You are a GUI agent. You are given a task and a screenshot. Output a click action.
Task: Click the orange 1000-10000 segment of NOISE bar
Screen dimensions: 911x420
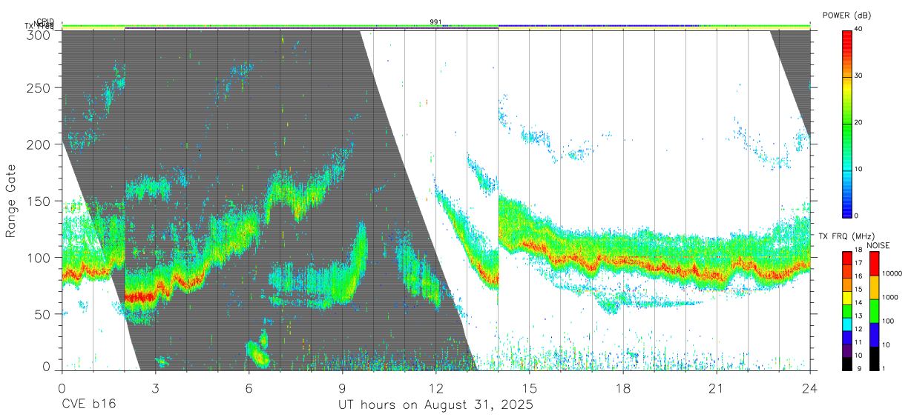click(874, 287)
